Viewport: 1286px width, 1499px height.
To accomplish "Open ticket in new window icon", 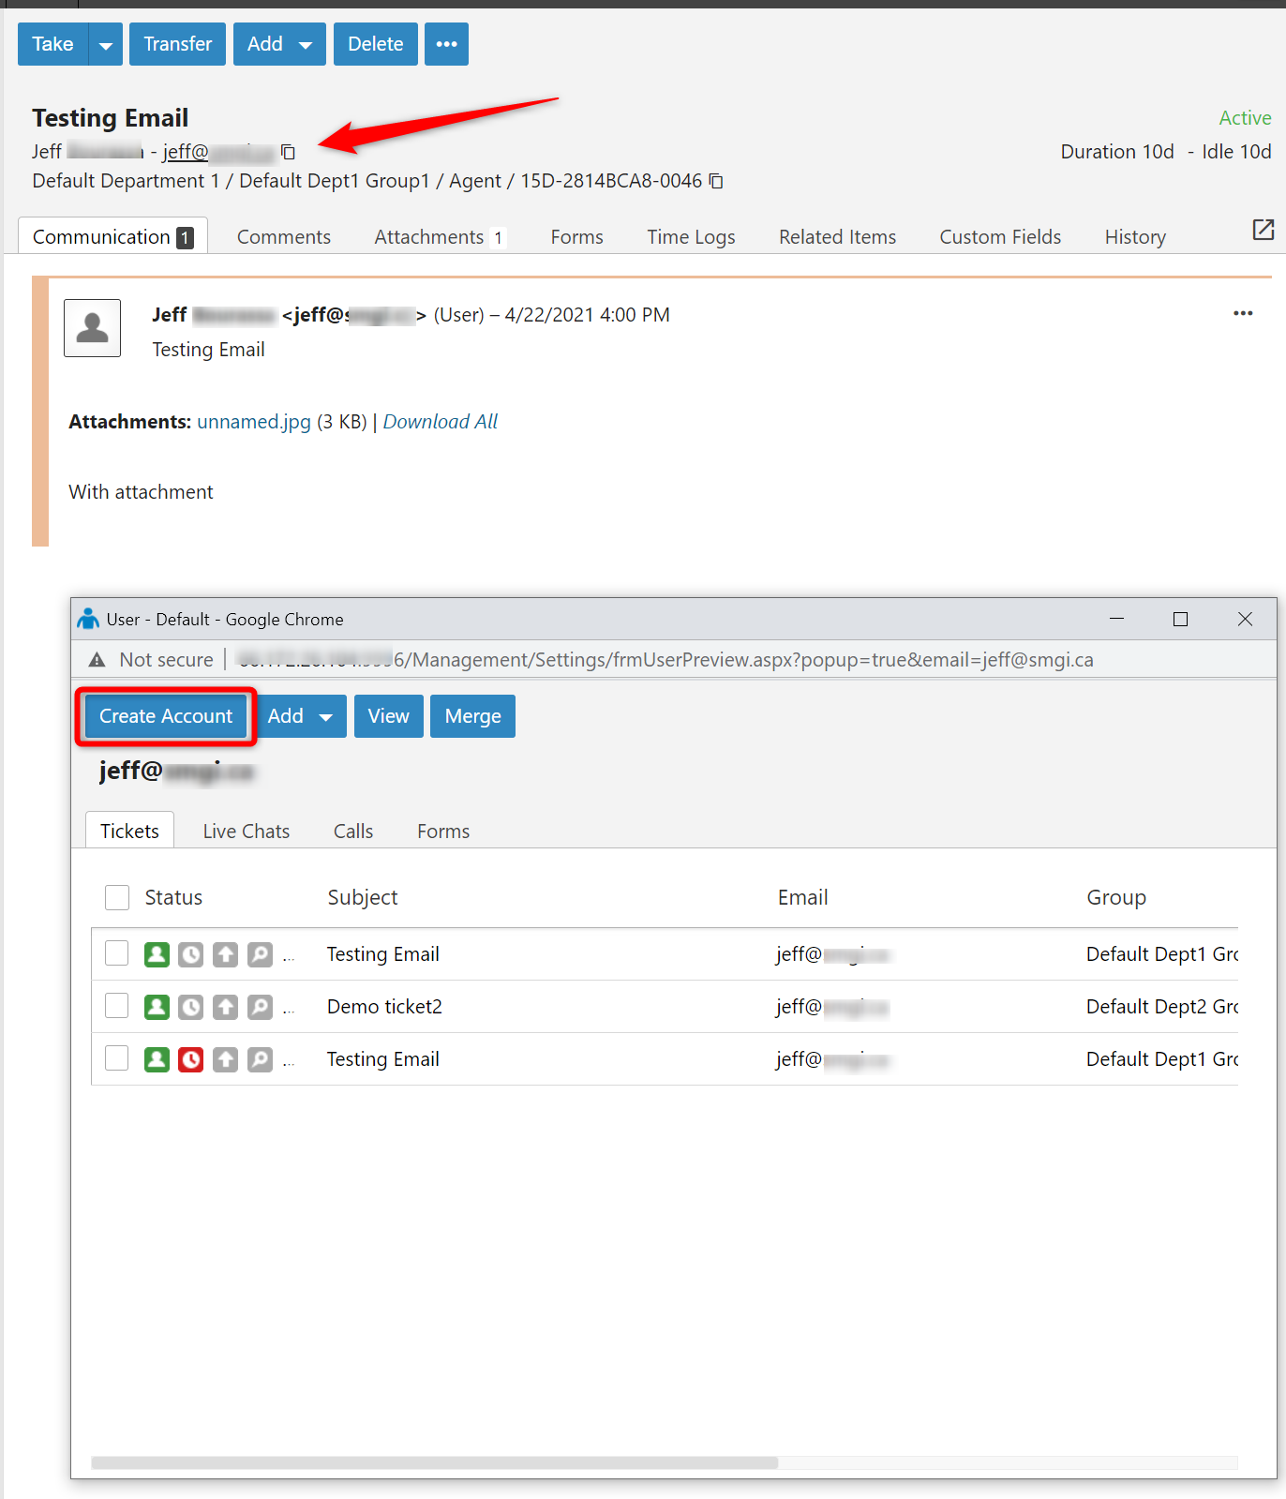I will 1263,230.
